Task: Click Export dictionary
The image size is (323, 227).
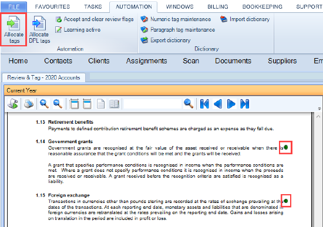Action: pyautogui.click(x=166, y=40)
